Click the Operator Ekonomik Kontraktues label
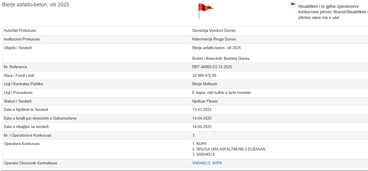This screenshot has width=368, height=171. [30, 163]
